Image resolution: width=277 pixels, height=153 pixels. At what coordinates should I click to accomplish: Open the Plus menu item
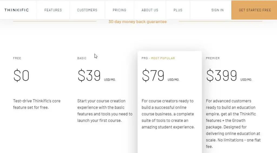pos(178,10)
